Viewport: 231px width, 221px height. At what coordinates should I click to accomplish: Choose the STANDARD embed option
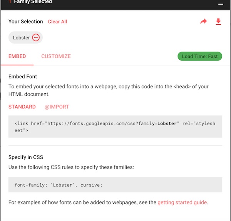pos(22,107)
